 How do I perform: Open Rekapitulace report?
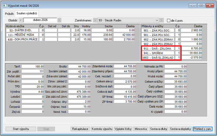point(80,129)
